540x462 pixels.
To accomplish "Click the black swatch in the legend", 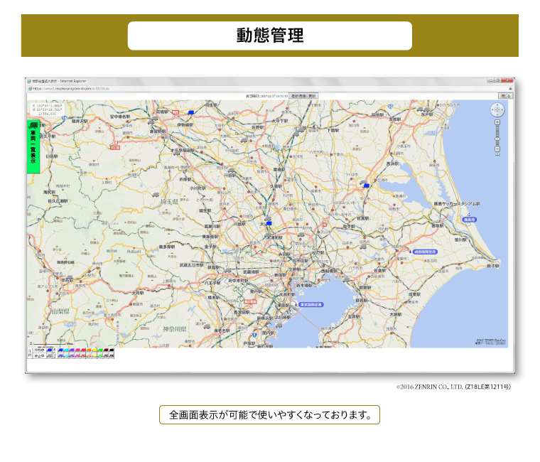I will point(110,350).
